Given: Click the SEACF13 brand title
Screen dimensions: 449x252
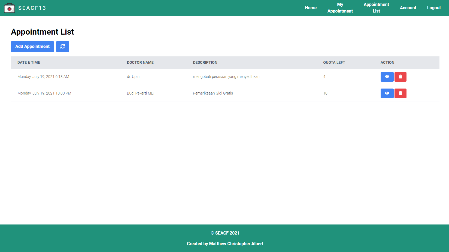Looking at the screenshot, I should click(x=32, y=8).
